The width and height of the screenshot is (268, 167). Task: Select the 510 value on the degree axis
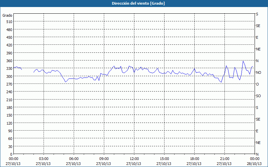click(9, 22)
